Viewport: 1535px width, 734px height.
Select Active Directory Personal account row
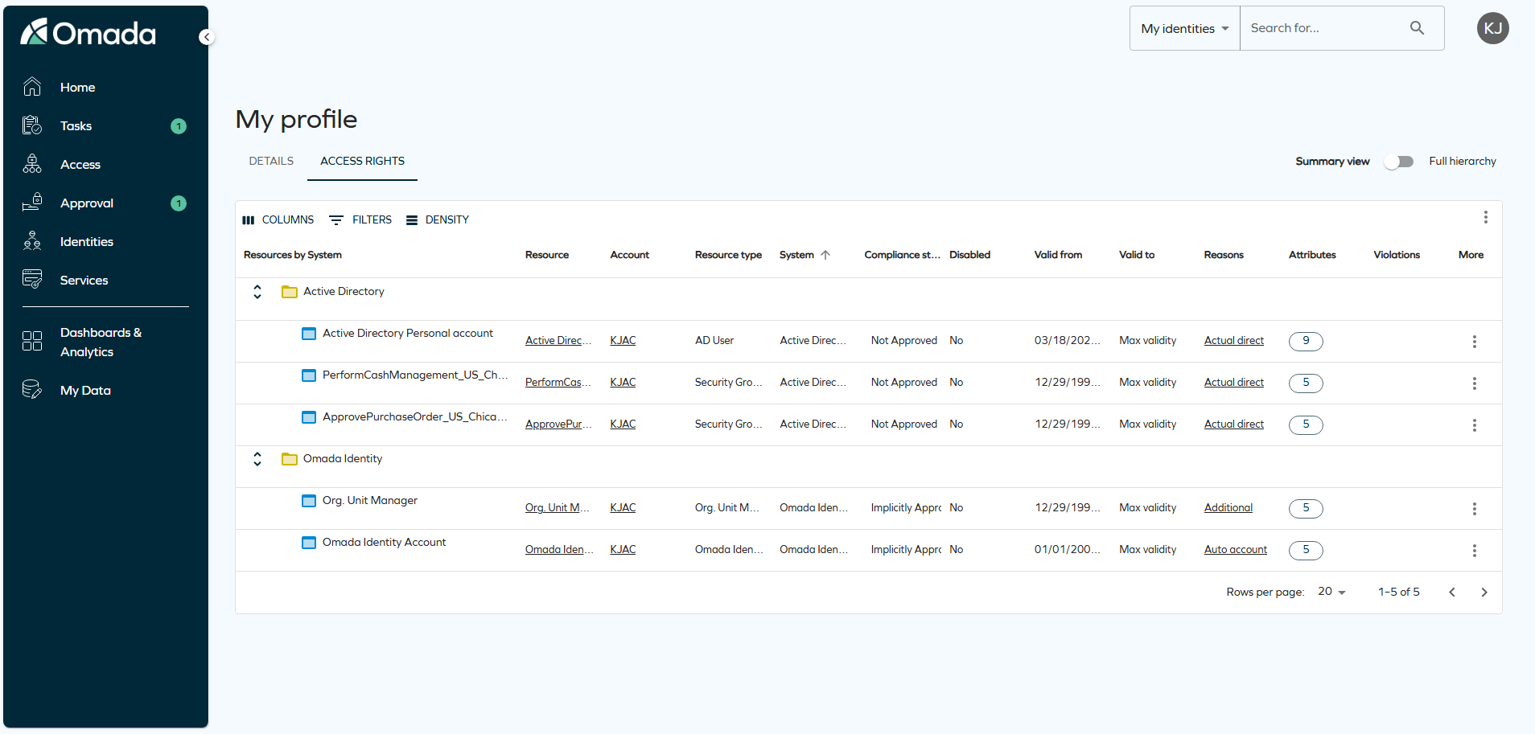coord(869,341)
